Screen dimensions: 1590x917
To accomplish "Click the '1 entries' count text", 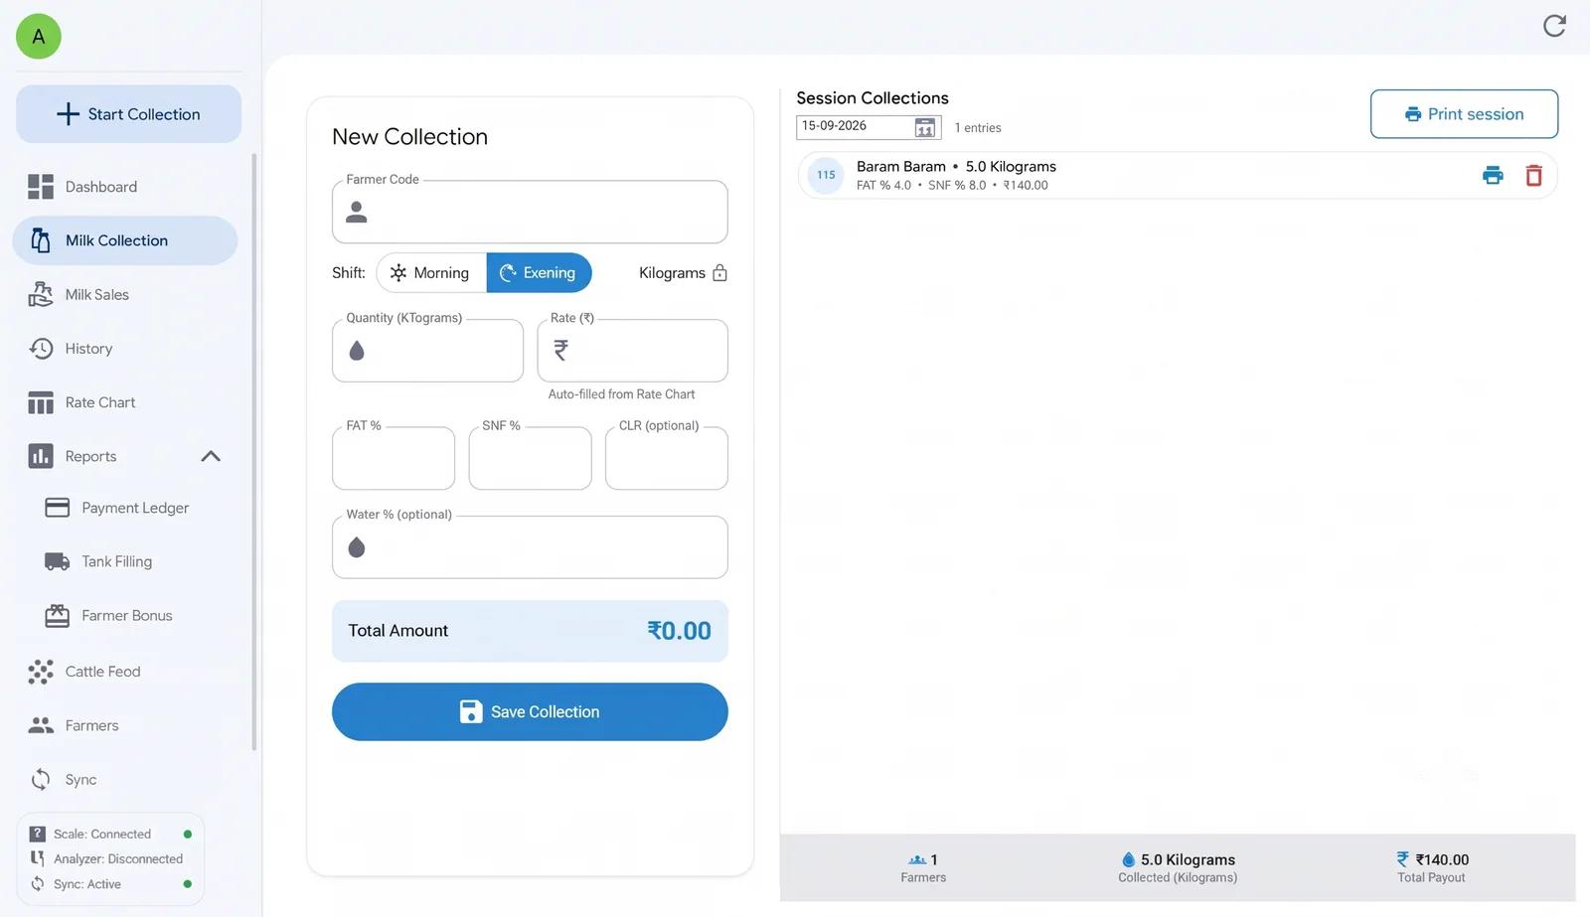I will point(978,128).
